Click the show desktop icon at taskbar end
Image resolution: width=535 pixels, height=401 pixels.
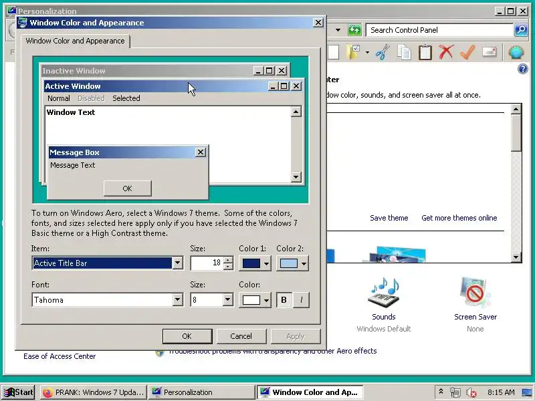tap(528, 392)
